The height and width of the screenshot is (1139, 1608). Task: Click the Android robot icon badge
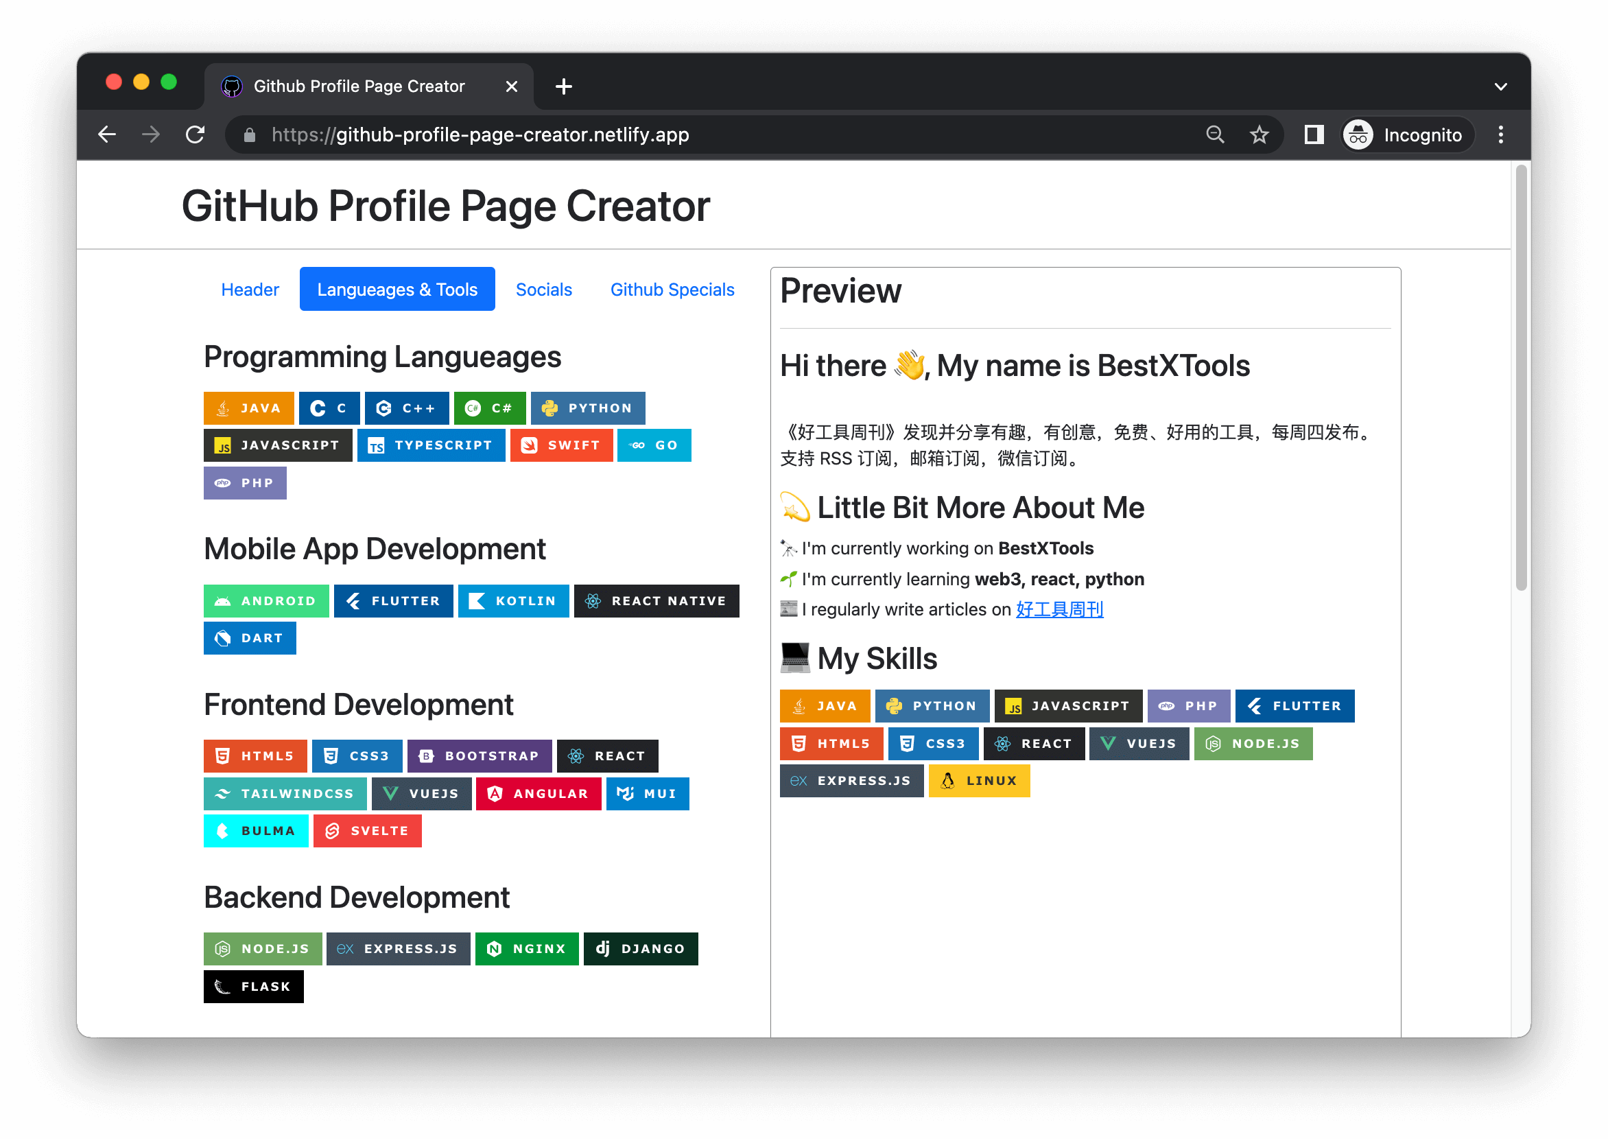pyautogui.click(x=222, y=601)
